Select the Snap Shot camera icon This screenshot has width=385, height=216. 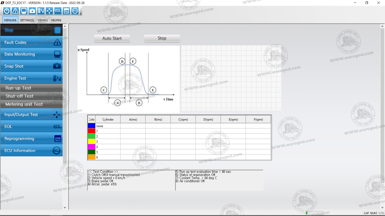coord(32,11)
